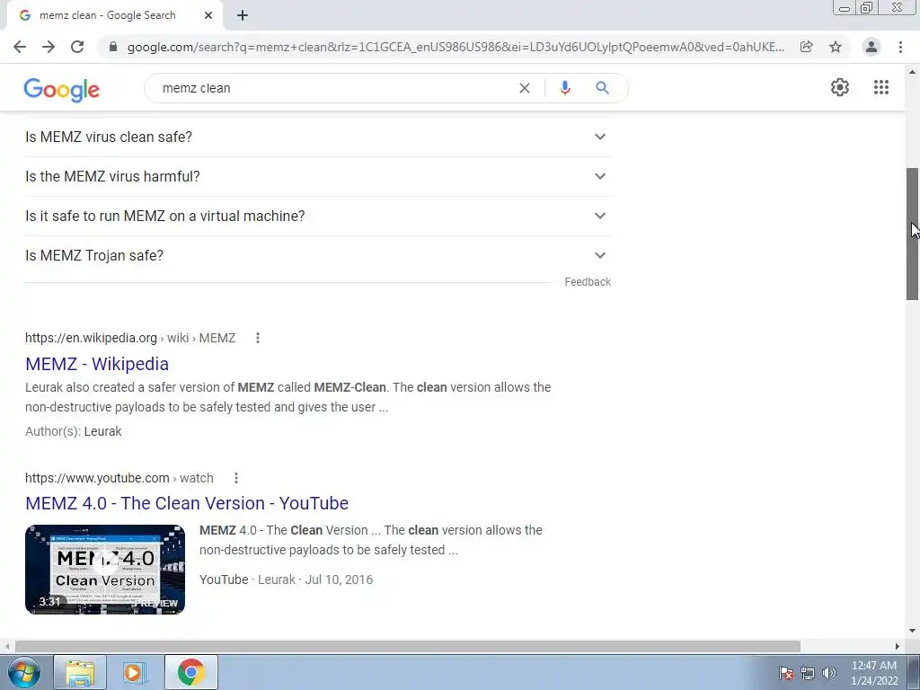This screenshot has width=920, height=690.
Task: Start voice search with the microphone icon
Action: point(565,88)
